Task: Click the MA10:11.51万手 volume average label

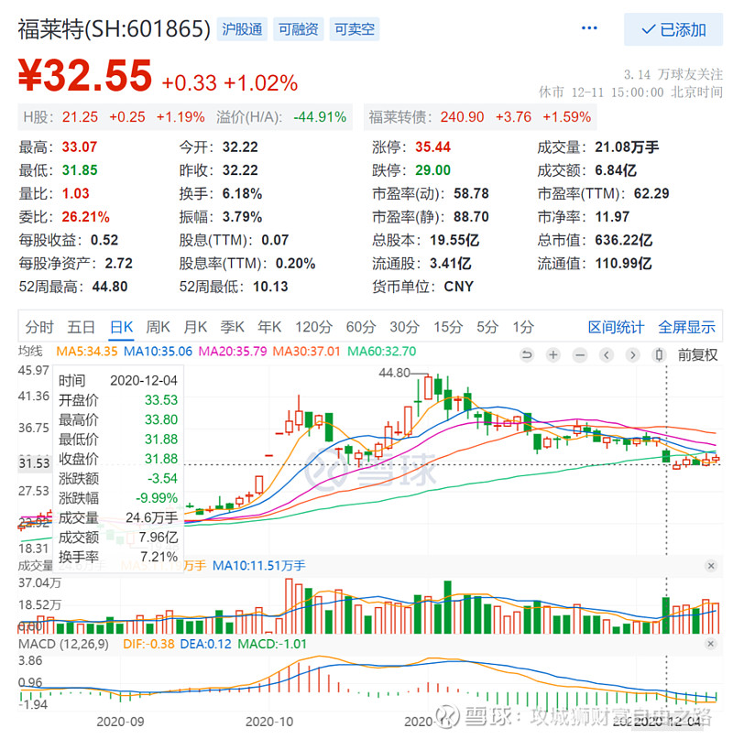Action: (259, 566)
